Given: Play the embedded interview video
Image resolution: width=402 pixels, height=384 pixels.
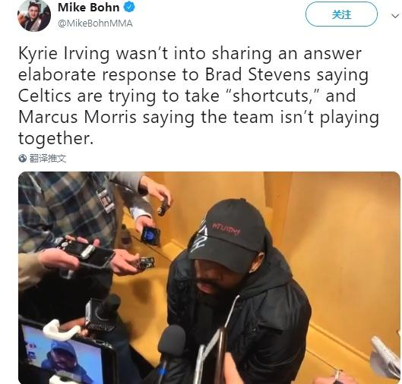Looking at the screenshot, I should coord(209,278).
